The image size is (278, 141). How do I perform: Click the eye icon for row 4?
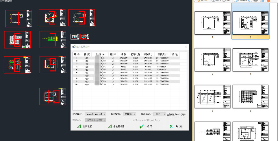[87, 67]
